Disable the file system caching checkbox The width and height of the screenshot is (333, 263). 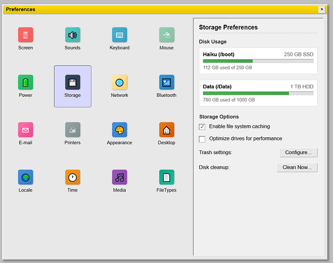tap(202, 127)
